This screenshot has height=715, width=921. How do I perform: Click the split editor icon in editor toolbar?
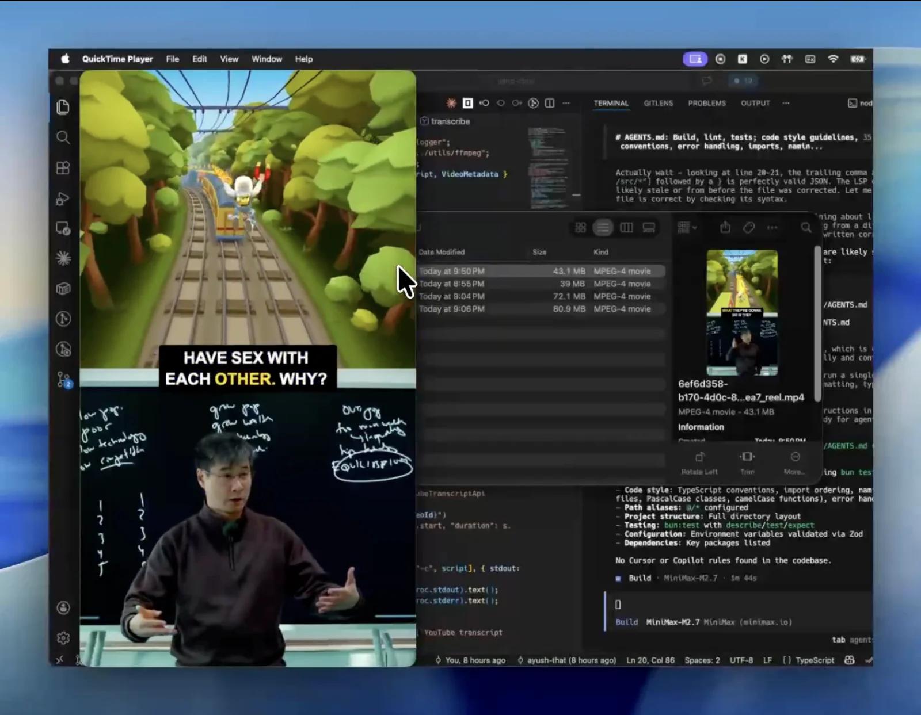click(x=550, y=103)
